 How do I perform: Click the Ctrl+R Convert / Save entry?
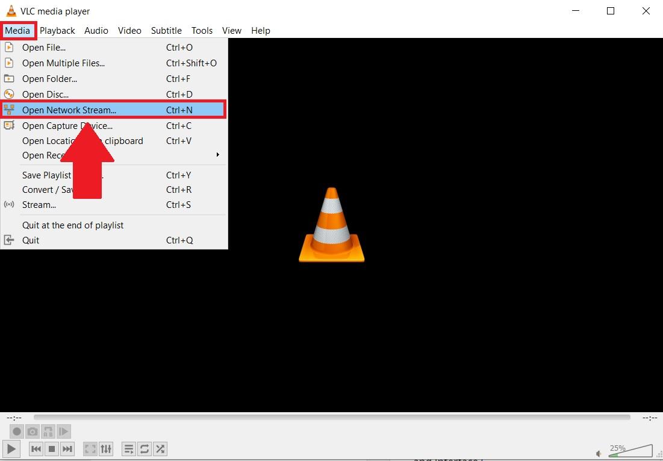point(114,190)
